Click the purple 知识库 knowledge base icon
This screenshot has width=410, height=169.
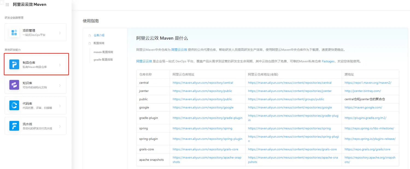pos(14,85)
